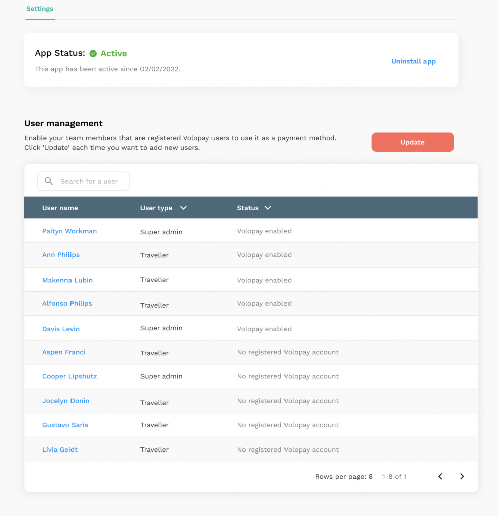Open Gustavo Saris' user profile

pos(65,425)
